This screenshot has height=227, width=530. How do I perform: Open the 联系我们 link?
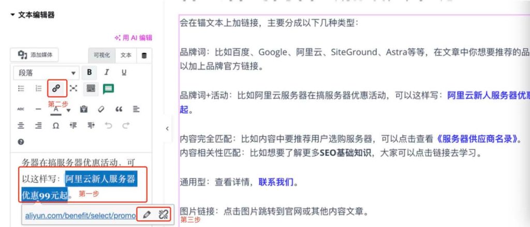tap(276, 183)
